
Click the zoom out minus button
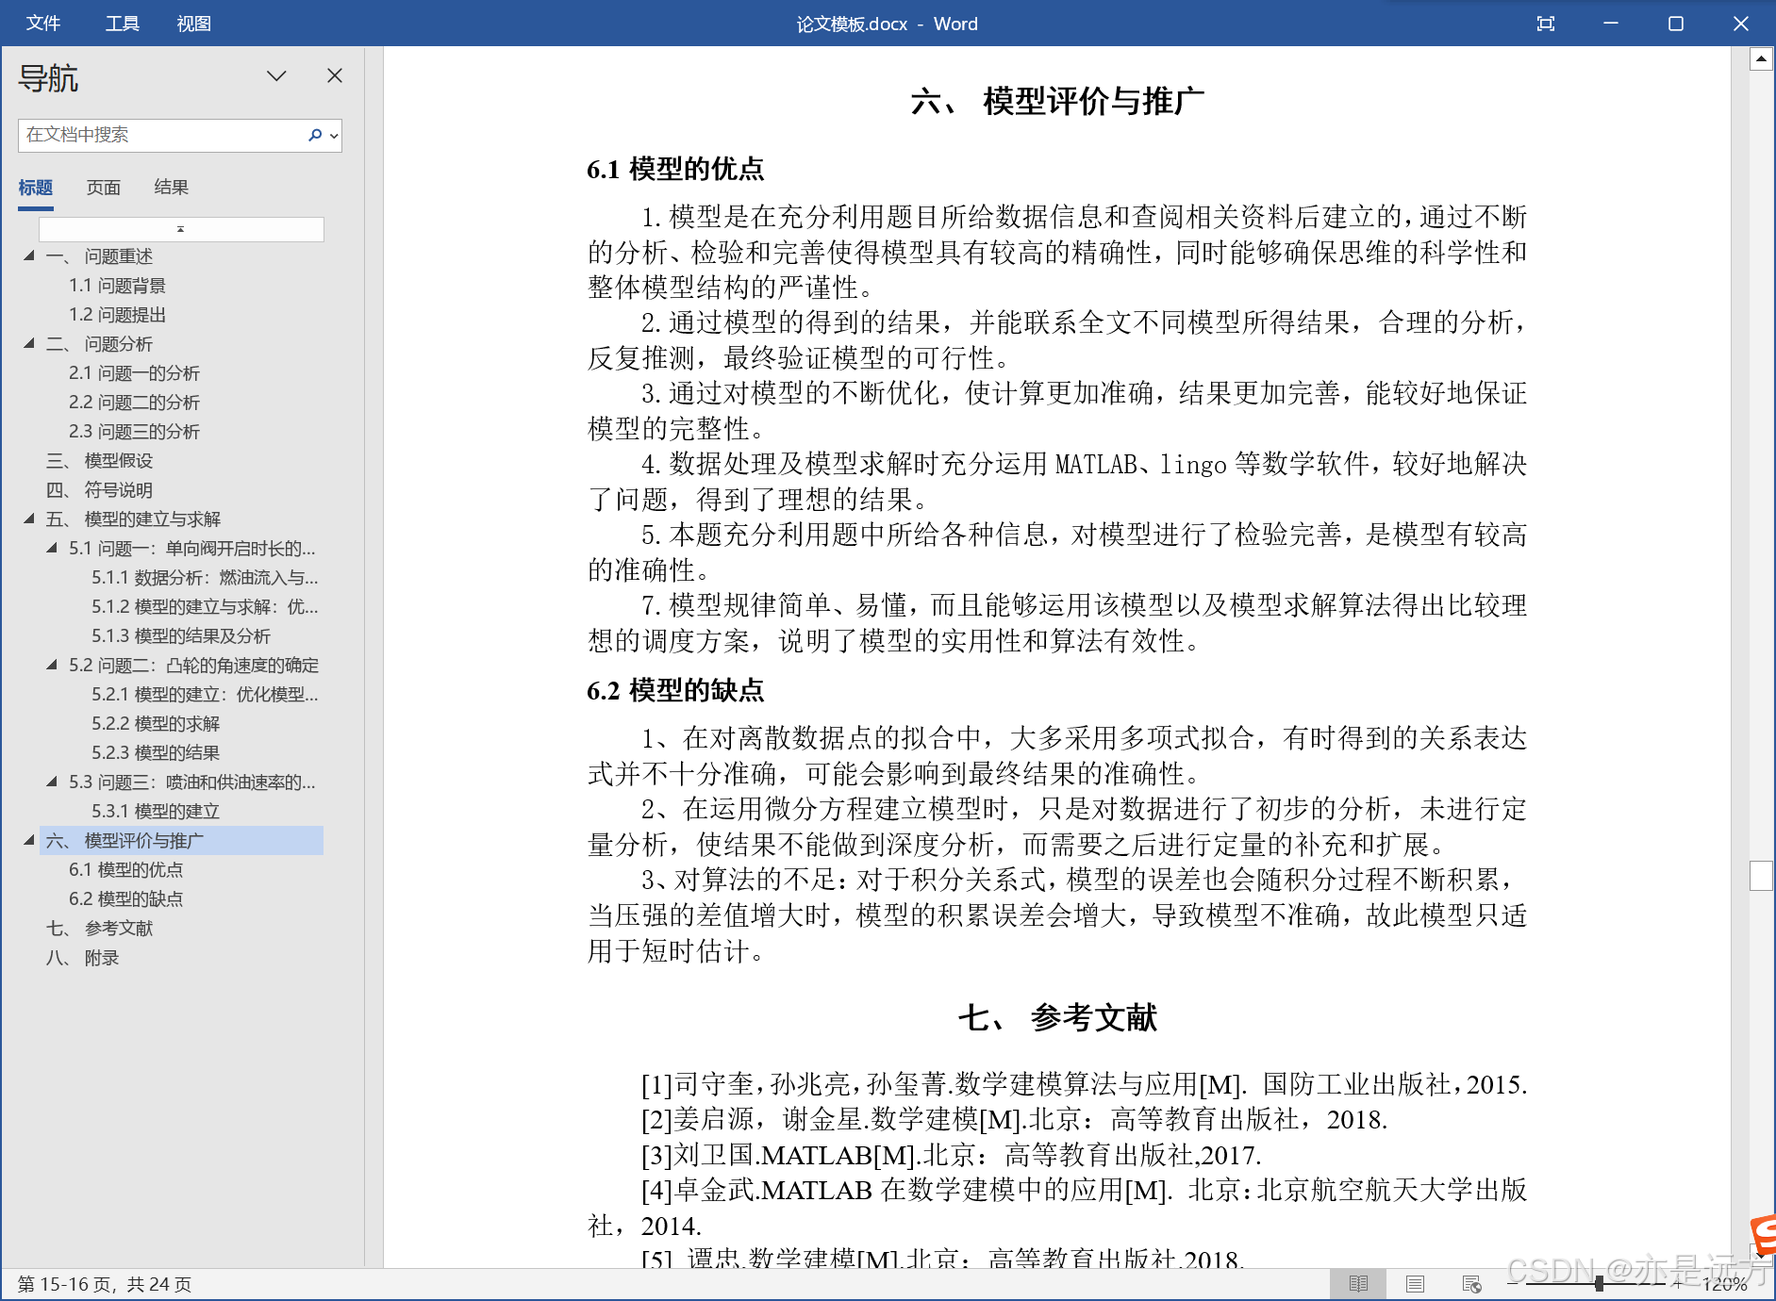tap(1515, 1284)
